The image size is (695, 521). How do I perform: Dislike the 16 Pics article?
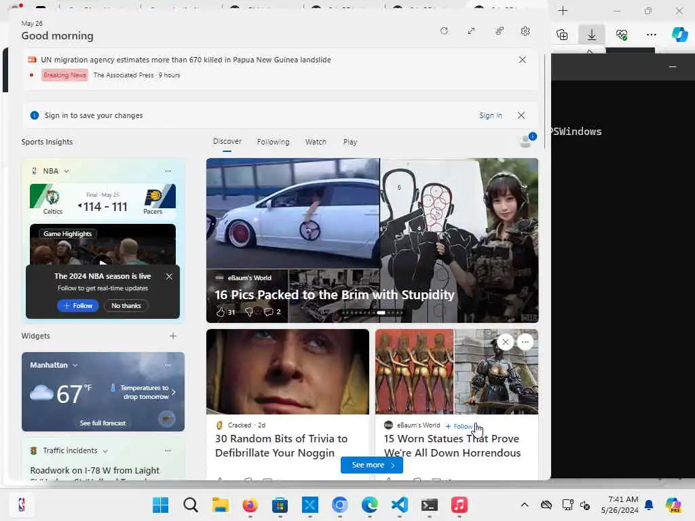249,312
